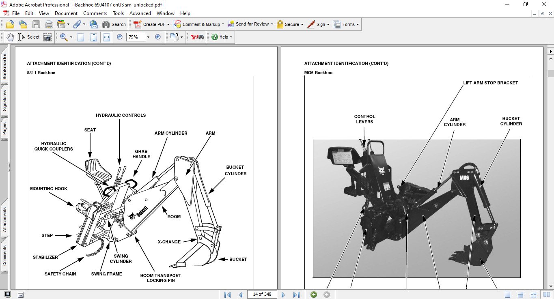554x299 pixels.
Task: Expand the Create PDF dropdown arrow
Action: 168,24
